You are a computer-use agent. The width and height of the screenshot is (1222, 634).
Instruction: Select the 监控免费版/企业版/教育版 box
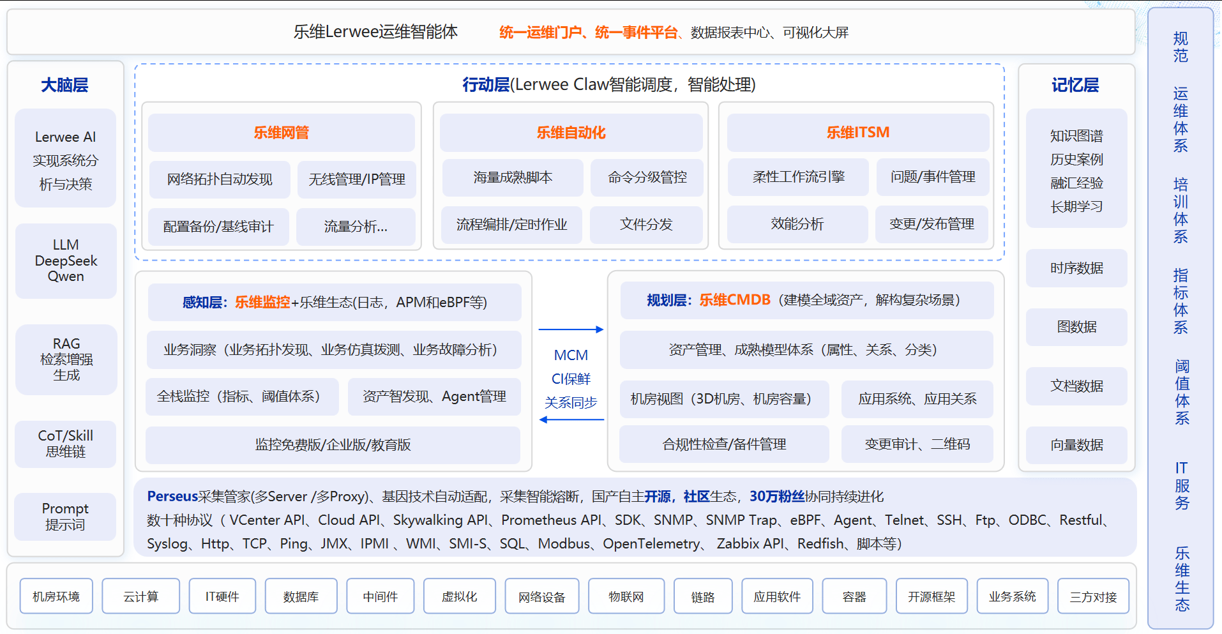pyautogui.click(x=333, y=445)
